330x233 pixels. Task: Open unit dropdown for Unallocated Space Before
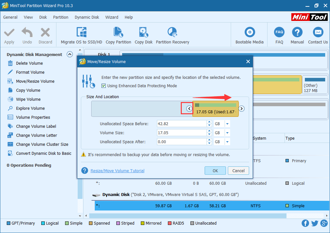tap(227, 124)
